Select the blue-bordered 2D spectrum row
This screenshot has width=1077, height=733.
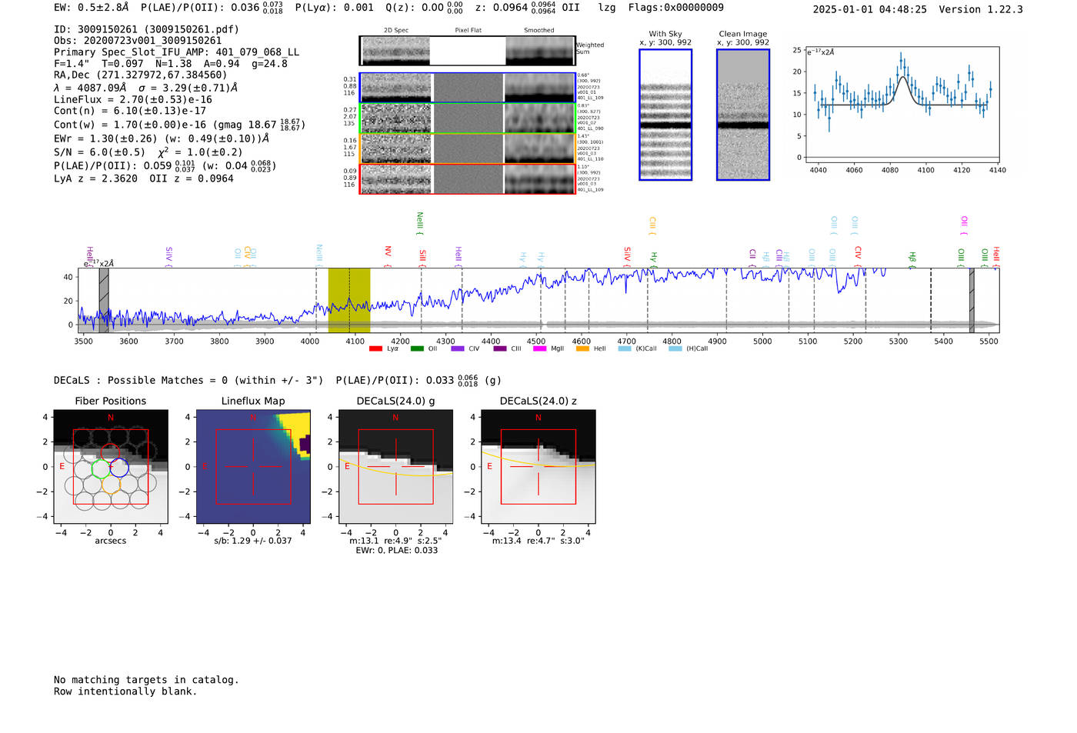468,88
